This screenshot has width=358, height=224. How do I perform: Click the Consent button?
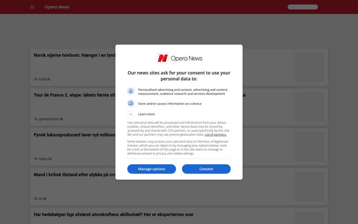[x=206, y=169]
